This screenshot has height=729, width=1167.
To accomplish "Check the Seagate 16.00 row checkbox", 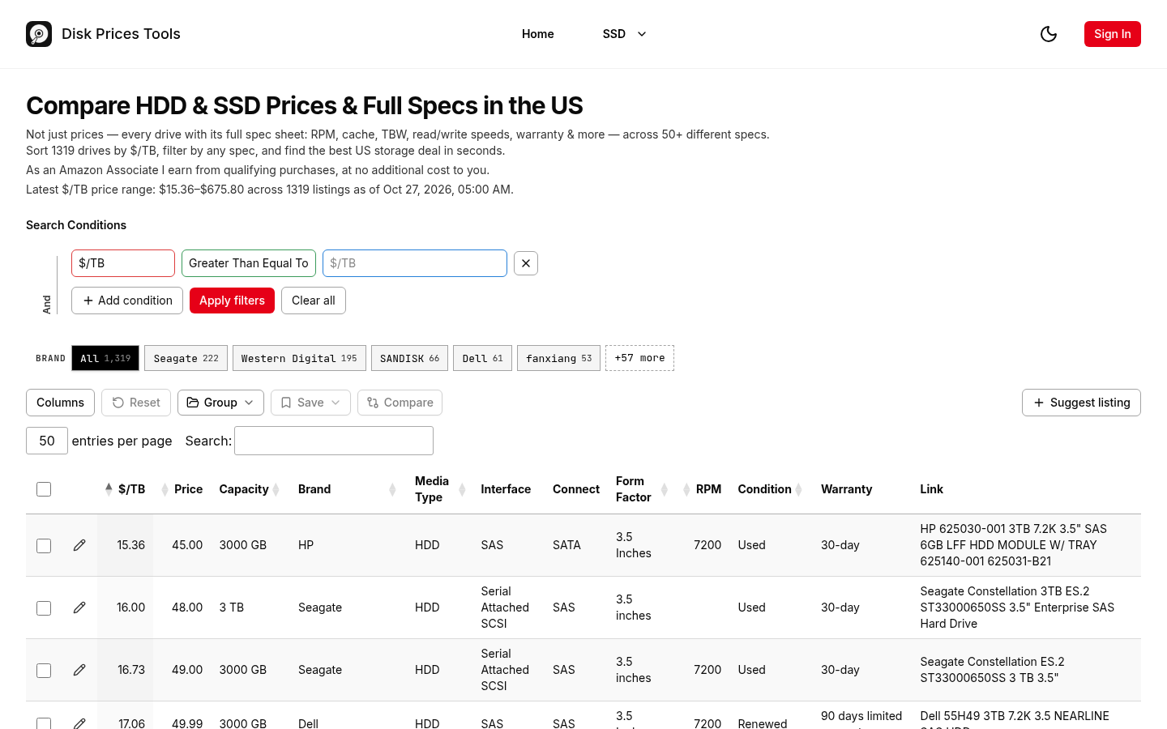I will 44,608.
